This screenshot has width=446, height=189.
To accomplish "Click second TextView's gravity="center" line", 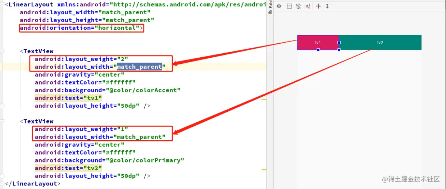I will tap(79, 145).
